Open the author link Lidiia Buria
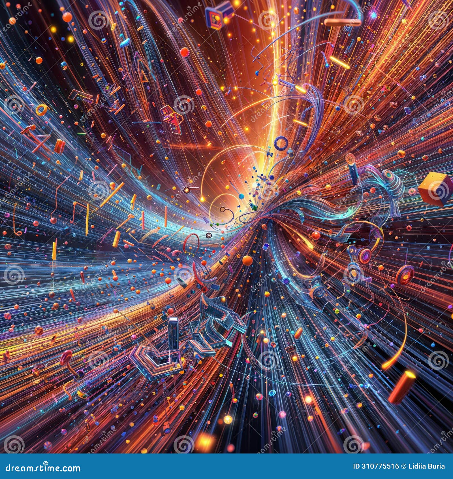Image resolution: width=453 pixels, height=479 pixels. [427, 466]
